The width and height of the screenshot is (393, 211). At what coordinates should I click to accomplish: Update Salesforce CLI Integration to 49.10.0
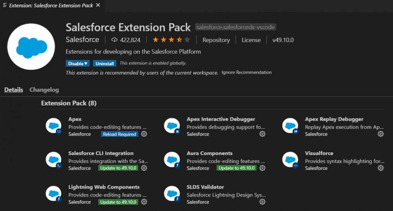click(x=118, y=168)
